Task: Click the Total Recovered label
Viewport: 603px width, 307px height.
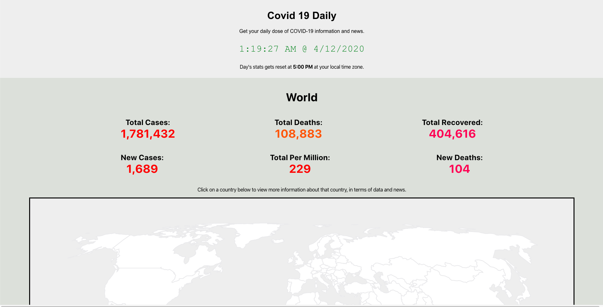Action: coord(452,122)
